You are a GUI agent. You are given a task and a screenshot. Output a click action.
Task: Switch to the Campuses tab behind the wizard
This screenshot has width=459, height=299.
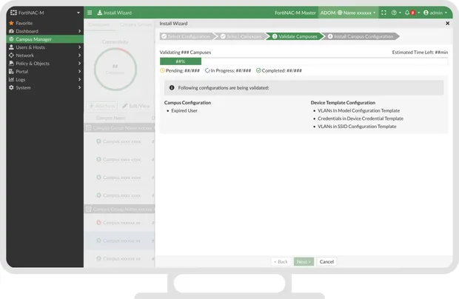point(99,24)
